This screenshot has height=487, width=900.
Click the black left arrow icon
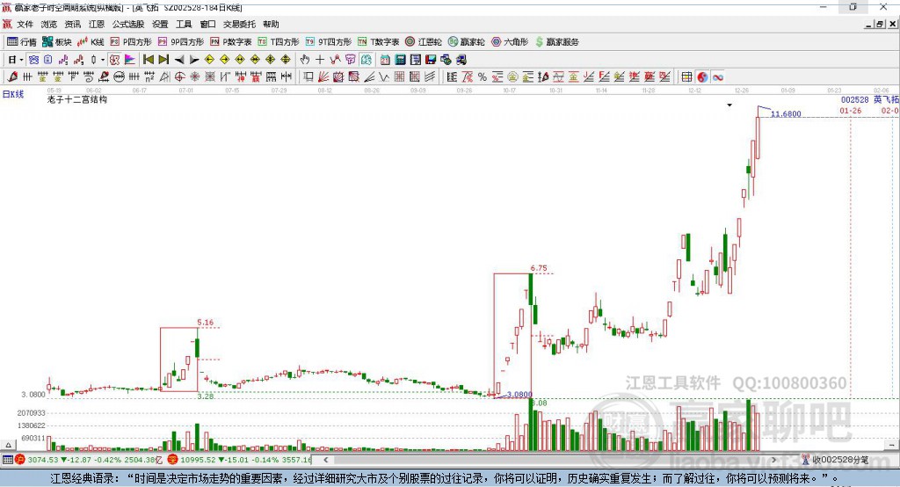(x=179, y=60)
